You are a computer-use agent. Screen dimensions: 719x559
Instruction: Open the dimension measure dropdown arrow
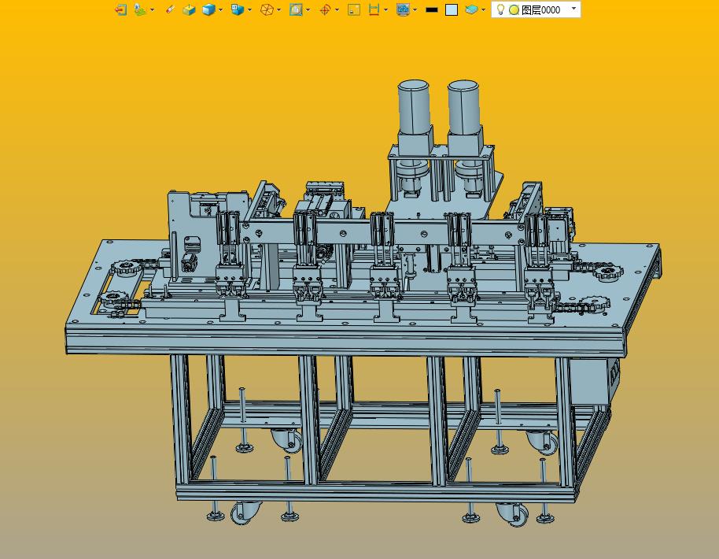pos(385,9)
